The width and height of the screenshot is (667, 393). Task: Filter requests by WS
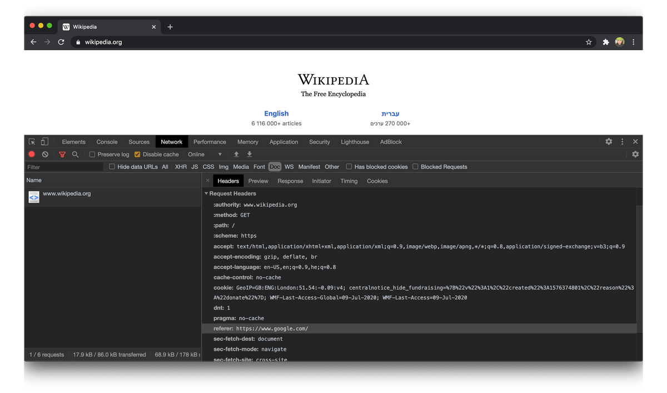click(289, 167)
